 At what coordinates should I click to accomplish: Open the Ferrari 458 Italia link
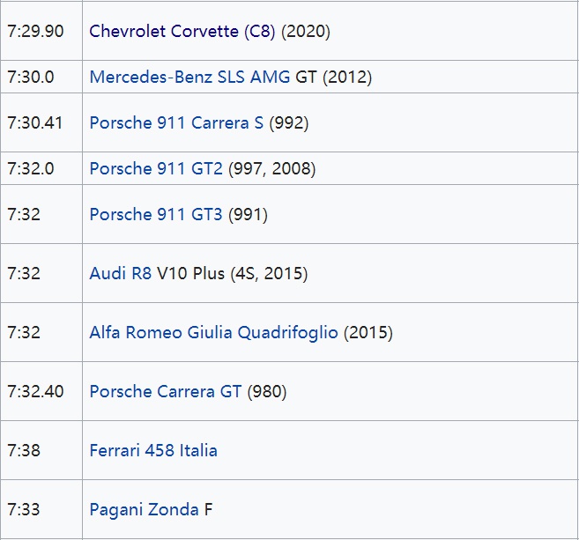[x=153, y=450]
